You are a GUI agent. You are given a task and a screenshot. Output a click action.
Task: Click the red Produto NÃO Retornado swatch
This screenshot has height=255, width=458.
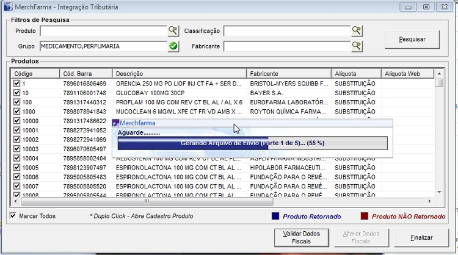click(364, 216)
